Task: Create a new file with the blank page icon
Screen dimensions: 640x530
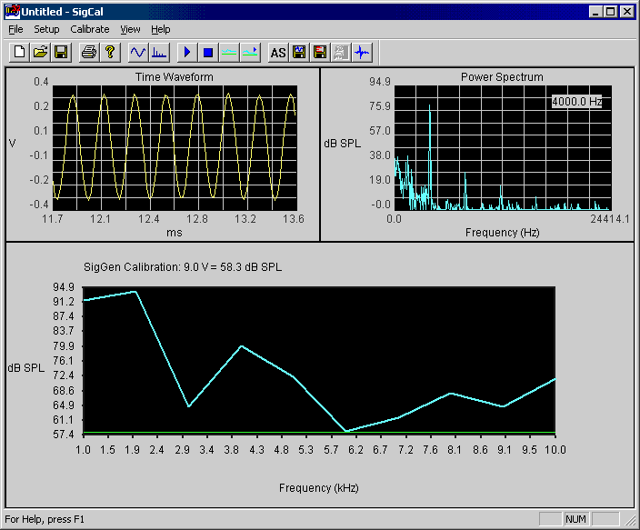Action: [x=19, y=52]
